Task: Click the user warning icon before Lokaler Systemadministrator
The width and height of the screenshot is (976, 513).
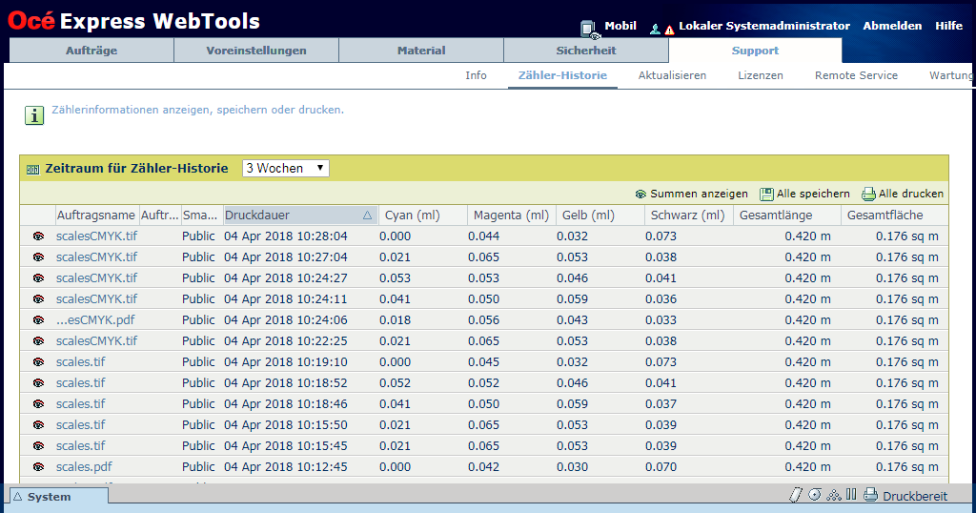Action: pos(661,29)
